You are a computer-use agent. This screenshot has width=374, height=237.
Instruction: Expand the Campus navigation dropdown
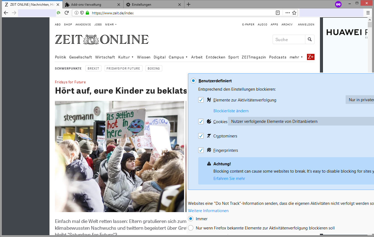click(x=178, y=57)
